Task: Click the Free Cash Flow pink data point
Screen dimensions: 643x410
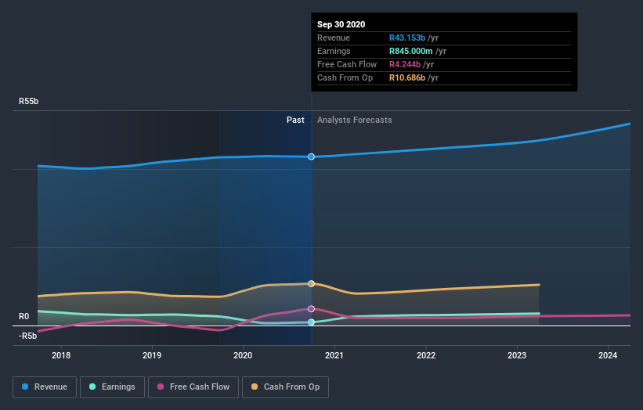Action: (311, 309)
